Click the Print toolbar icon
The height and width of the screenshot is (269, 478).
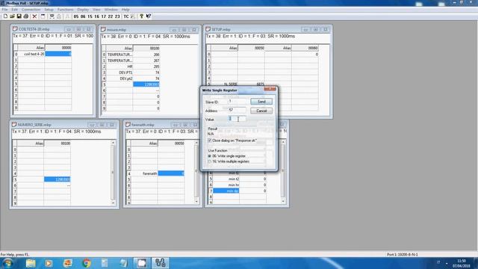(26, 16)
